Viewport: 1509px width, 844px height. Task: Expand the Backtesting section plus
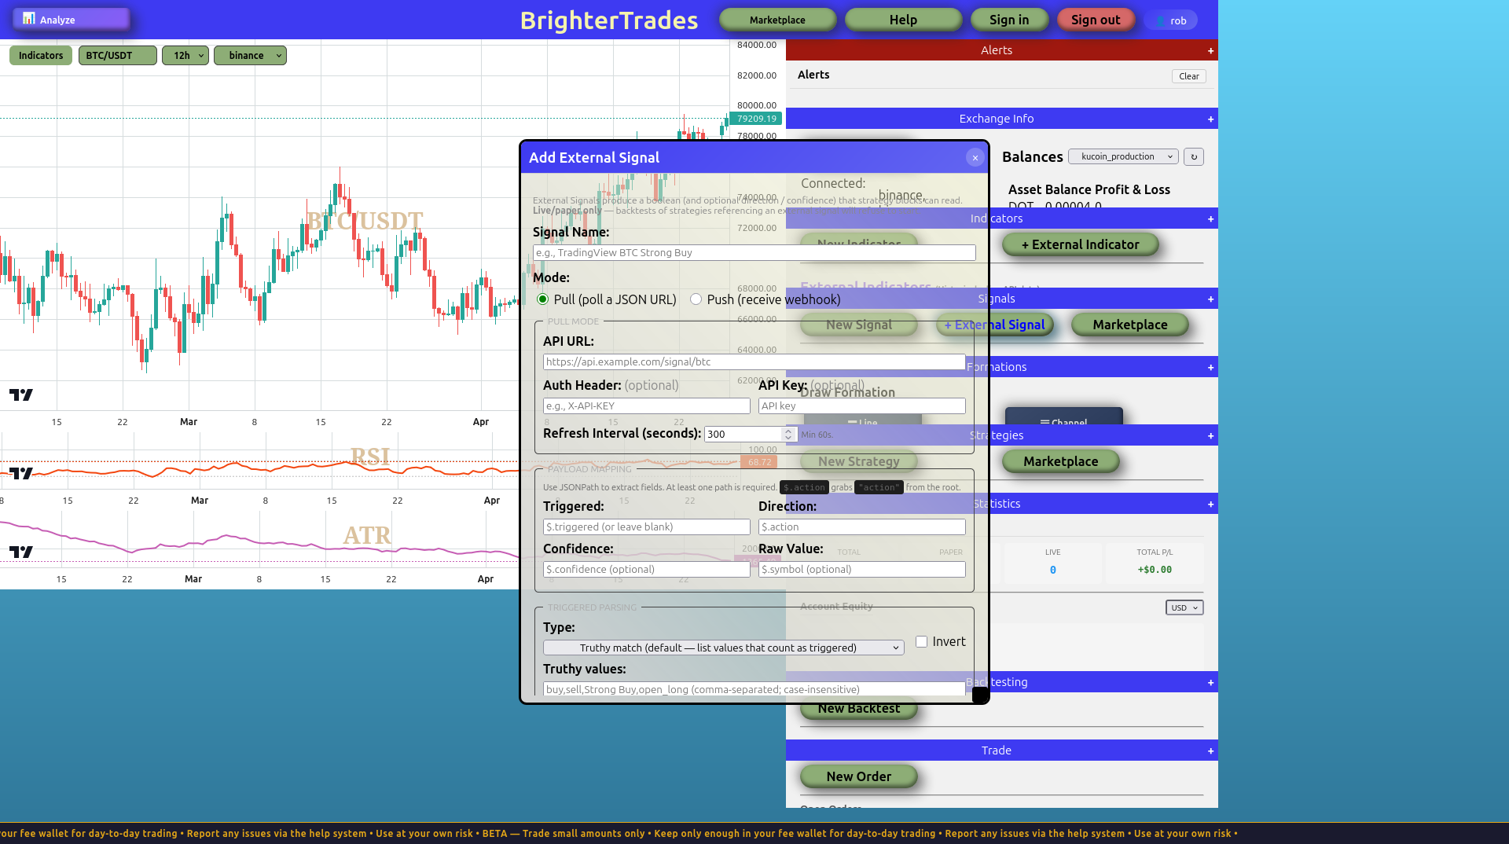click(x=1210, y=683)
